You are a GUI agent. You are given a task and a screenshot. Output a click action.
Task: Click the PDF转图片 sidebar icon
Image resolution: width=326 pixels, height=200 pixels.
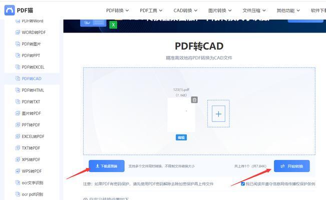click(x=18, y=44)
